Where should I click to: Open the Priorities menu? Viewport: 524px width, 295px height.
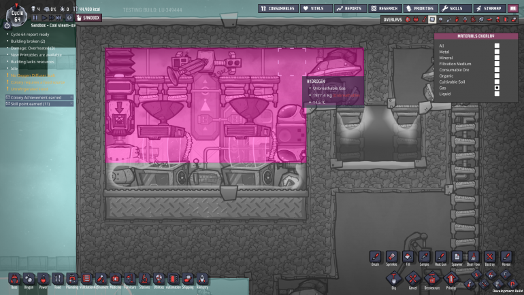point(421,8)
